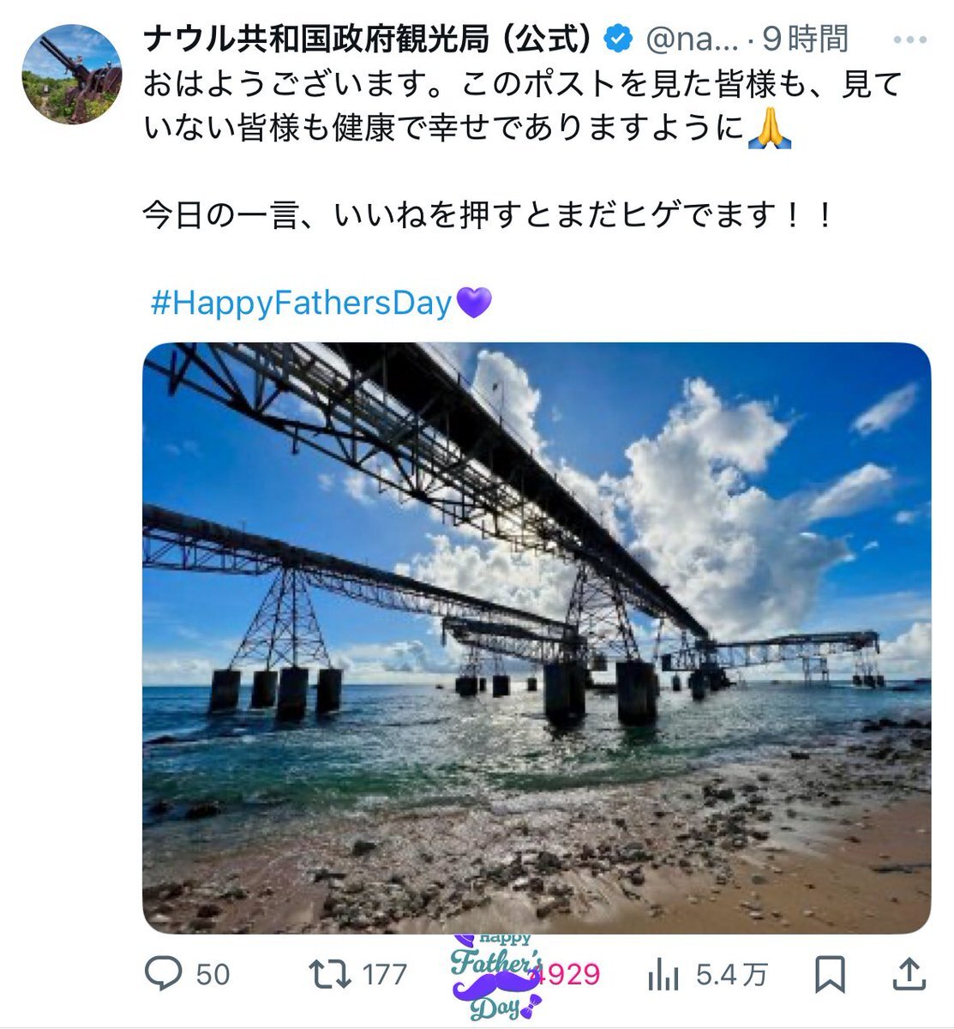Open the 9時間 timestamp link
This screenshot has width=954, height=1029.
[806, 39]
